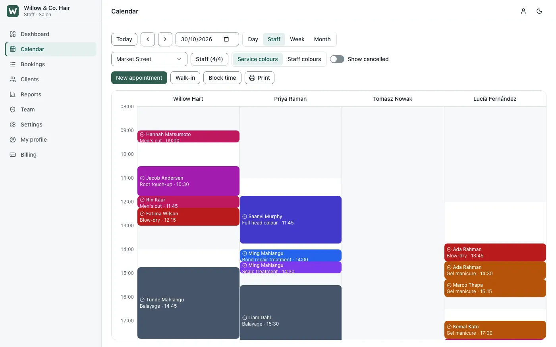
Task: Click the Print button
Action: click(x=260, y=78)
